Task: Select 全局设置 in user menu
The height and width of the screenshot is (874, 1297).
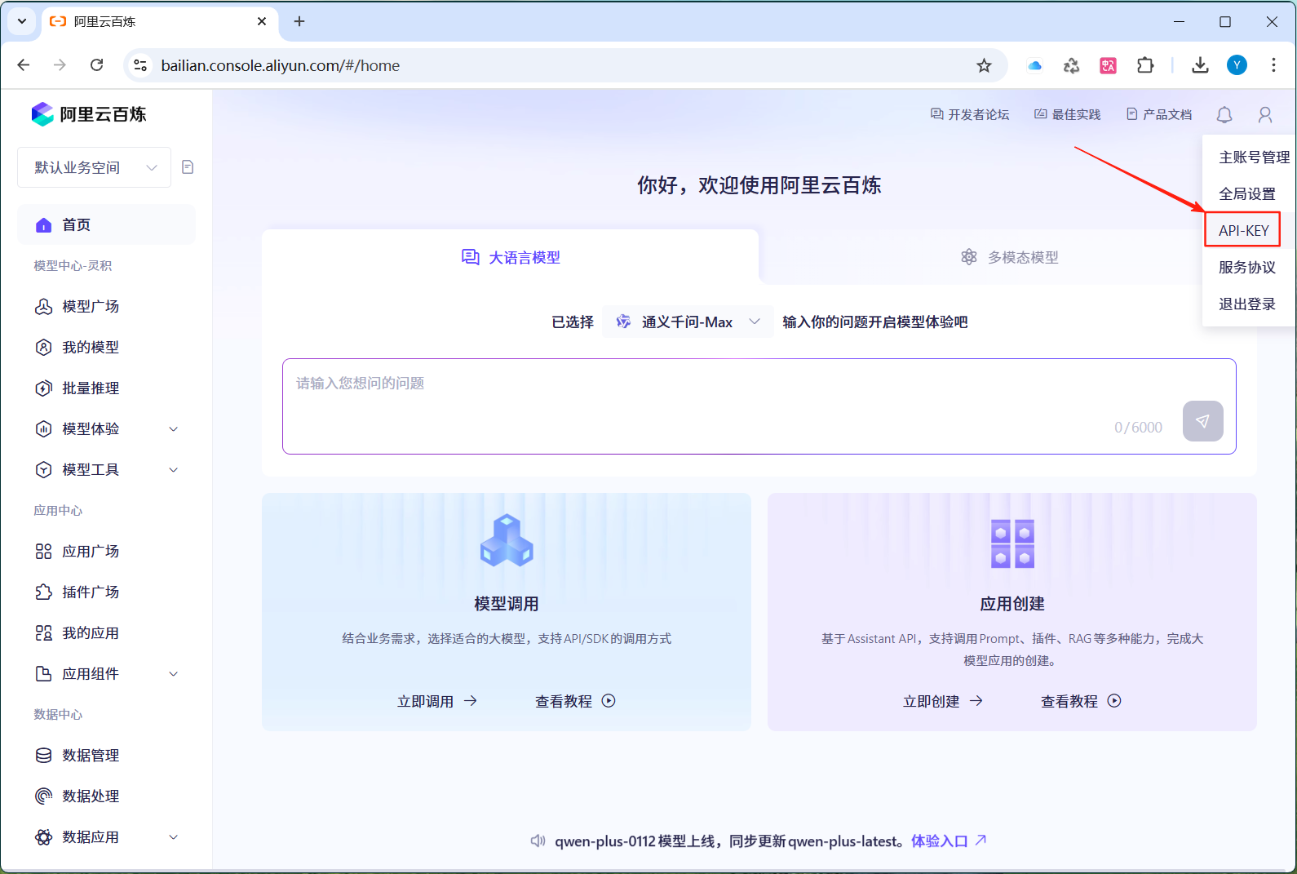Action: [x=1247, y=194]
